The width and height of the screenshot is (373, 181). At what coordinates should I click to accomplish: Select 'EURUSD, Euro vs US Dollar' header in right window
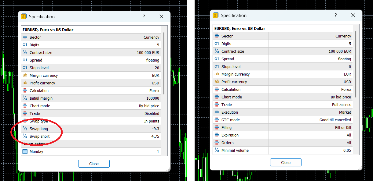tap(240, 28)
